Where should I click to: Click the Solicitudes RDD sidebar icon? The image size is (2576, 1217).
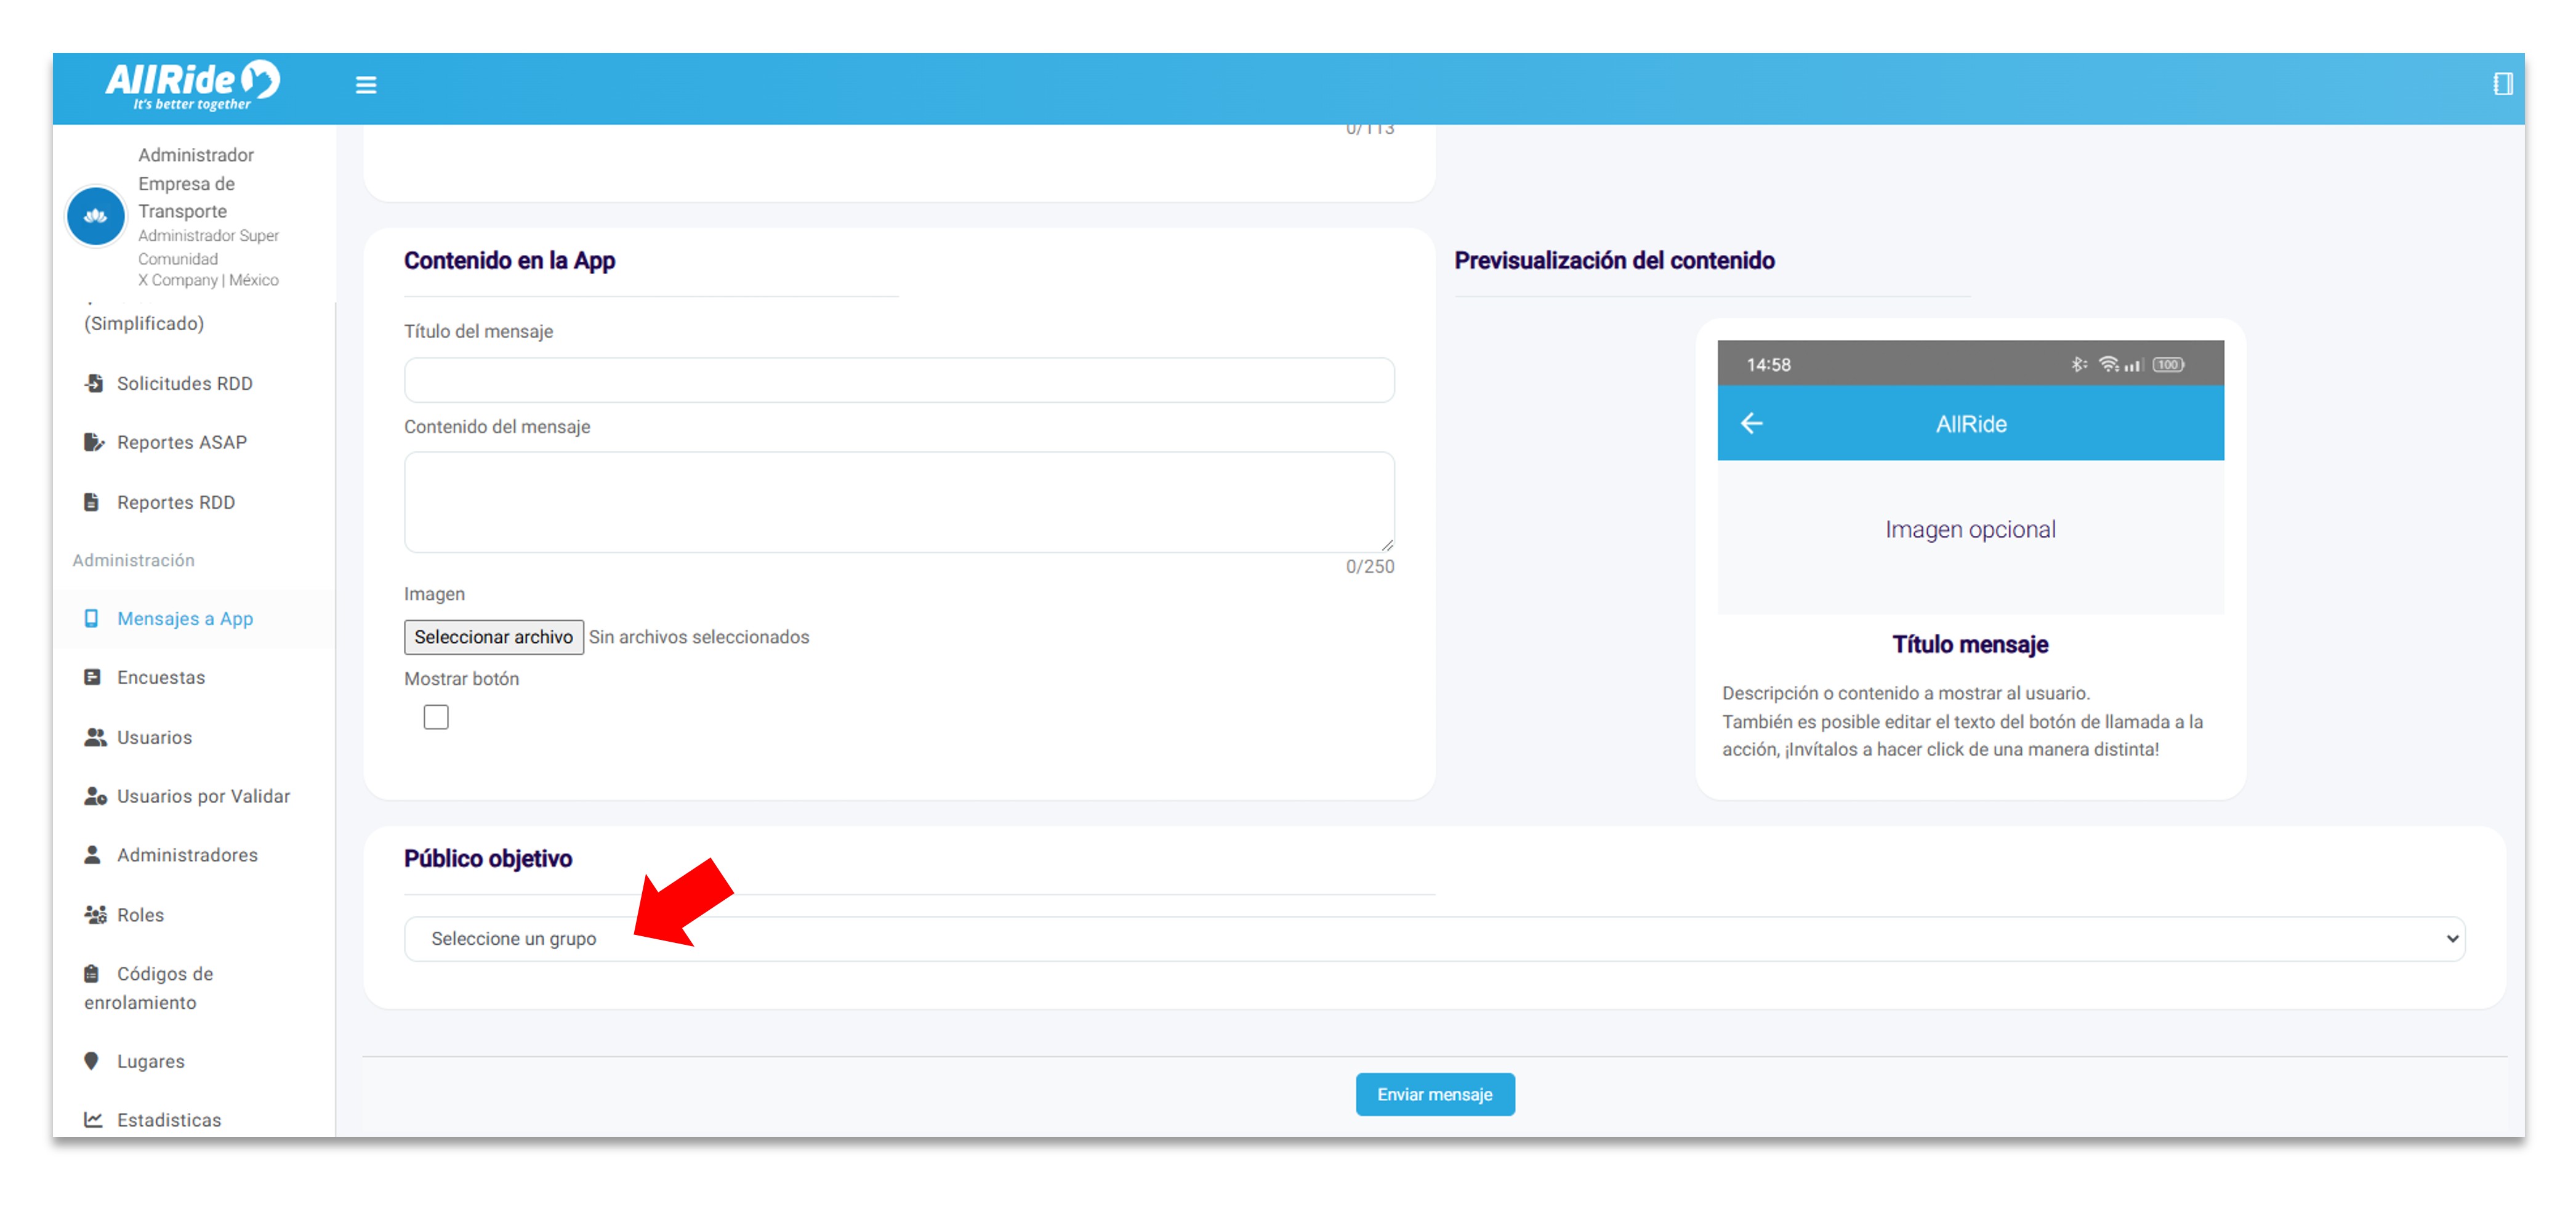point(94,383)
